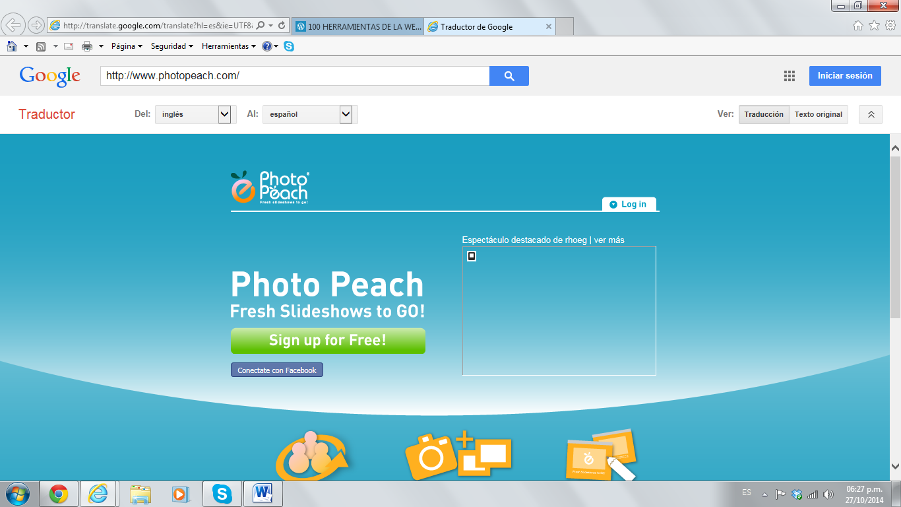The width and height of the screenshot is (901, 507).
Task: Click the ver más link
Action: [x=609, y=240]
